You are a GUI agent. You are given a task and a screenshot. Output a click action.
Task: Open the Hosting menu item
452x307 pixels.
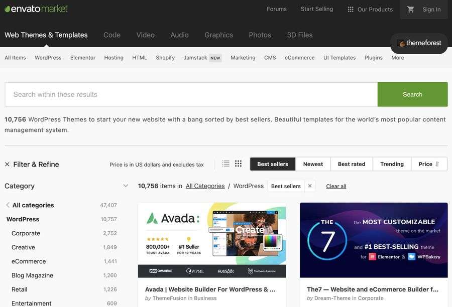tap(114, 58)
